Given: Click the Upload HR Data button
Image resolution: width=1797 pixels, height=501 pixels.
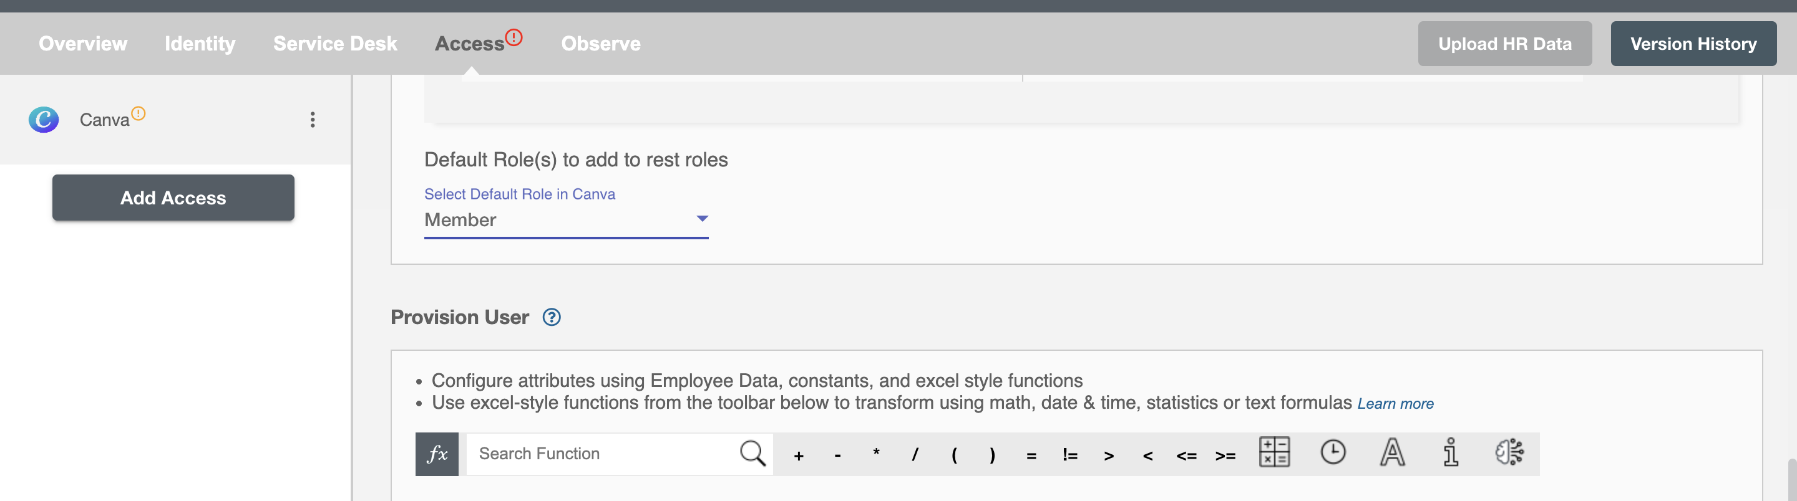Looking at the screenshot, I should [x=1505, y=44].
